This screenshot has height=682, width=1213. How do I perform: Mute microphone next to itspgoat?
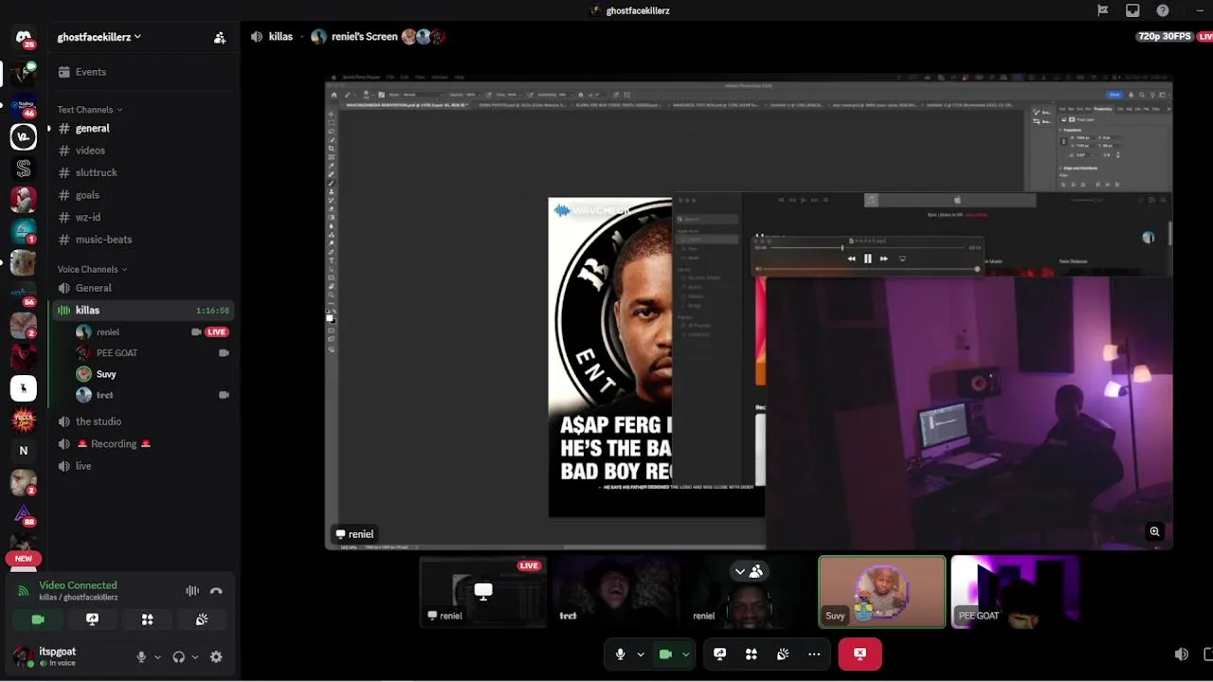(141, 656)
